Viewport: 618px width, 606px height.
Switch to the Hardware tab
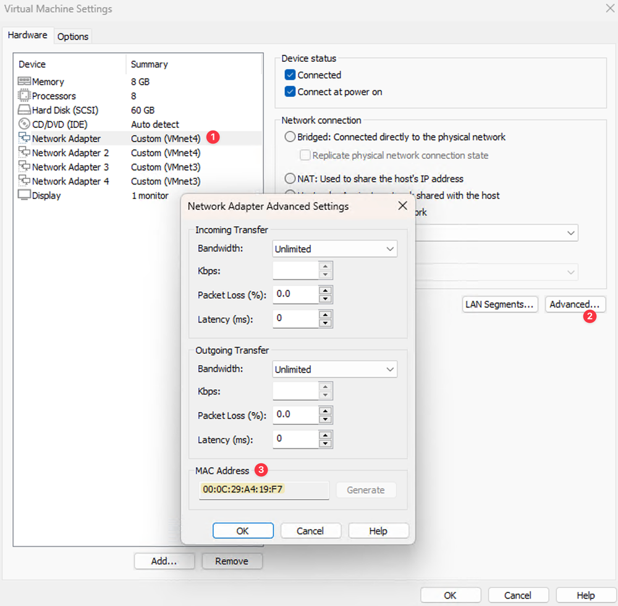(x=27, y=35)
